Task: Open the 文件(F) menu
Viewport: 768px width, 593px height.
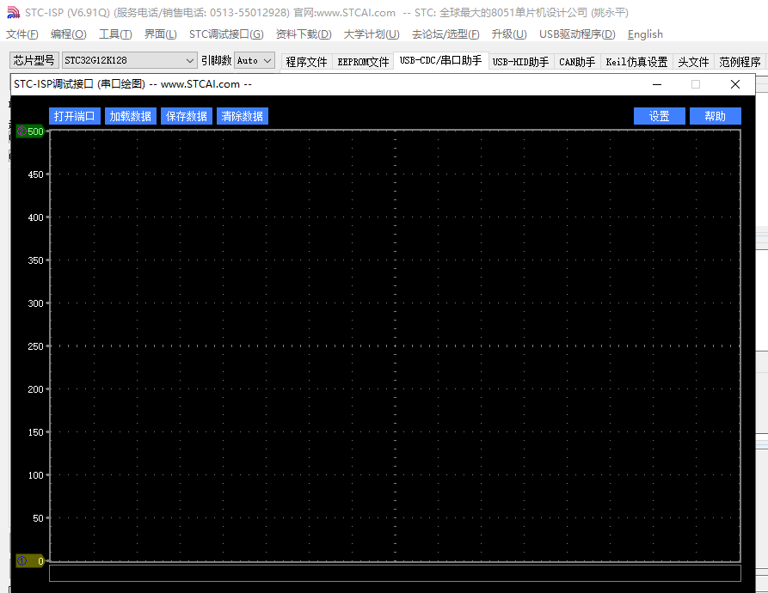Action: pos(22,34)
